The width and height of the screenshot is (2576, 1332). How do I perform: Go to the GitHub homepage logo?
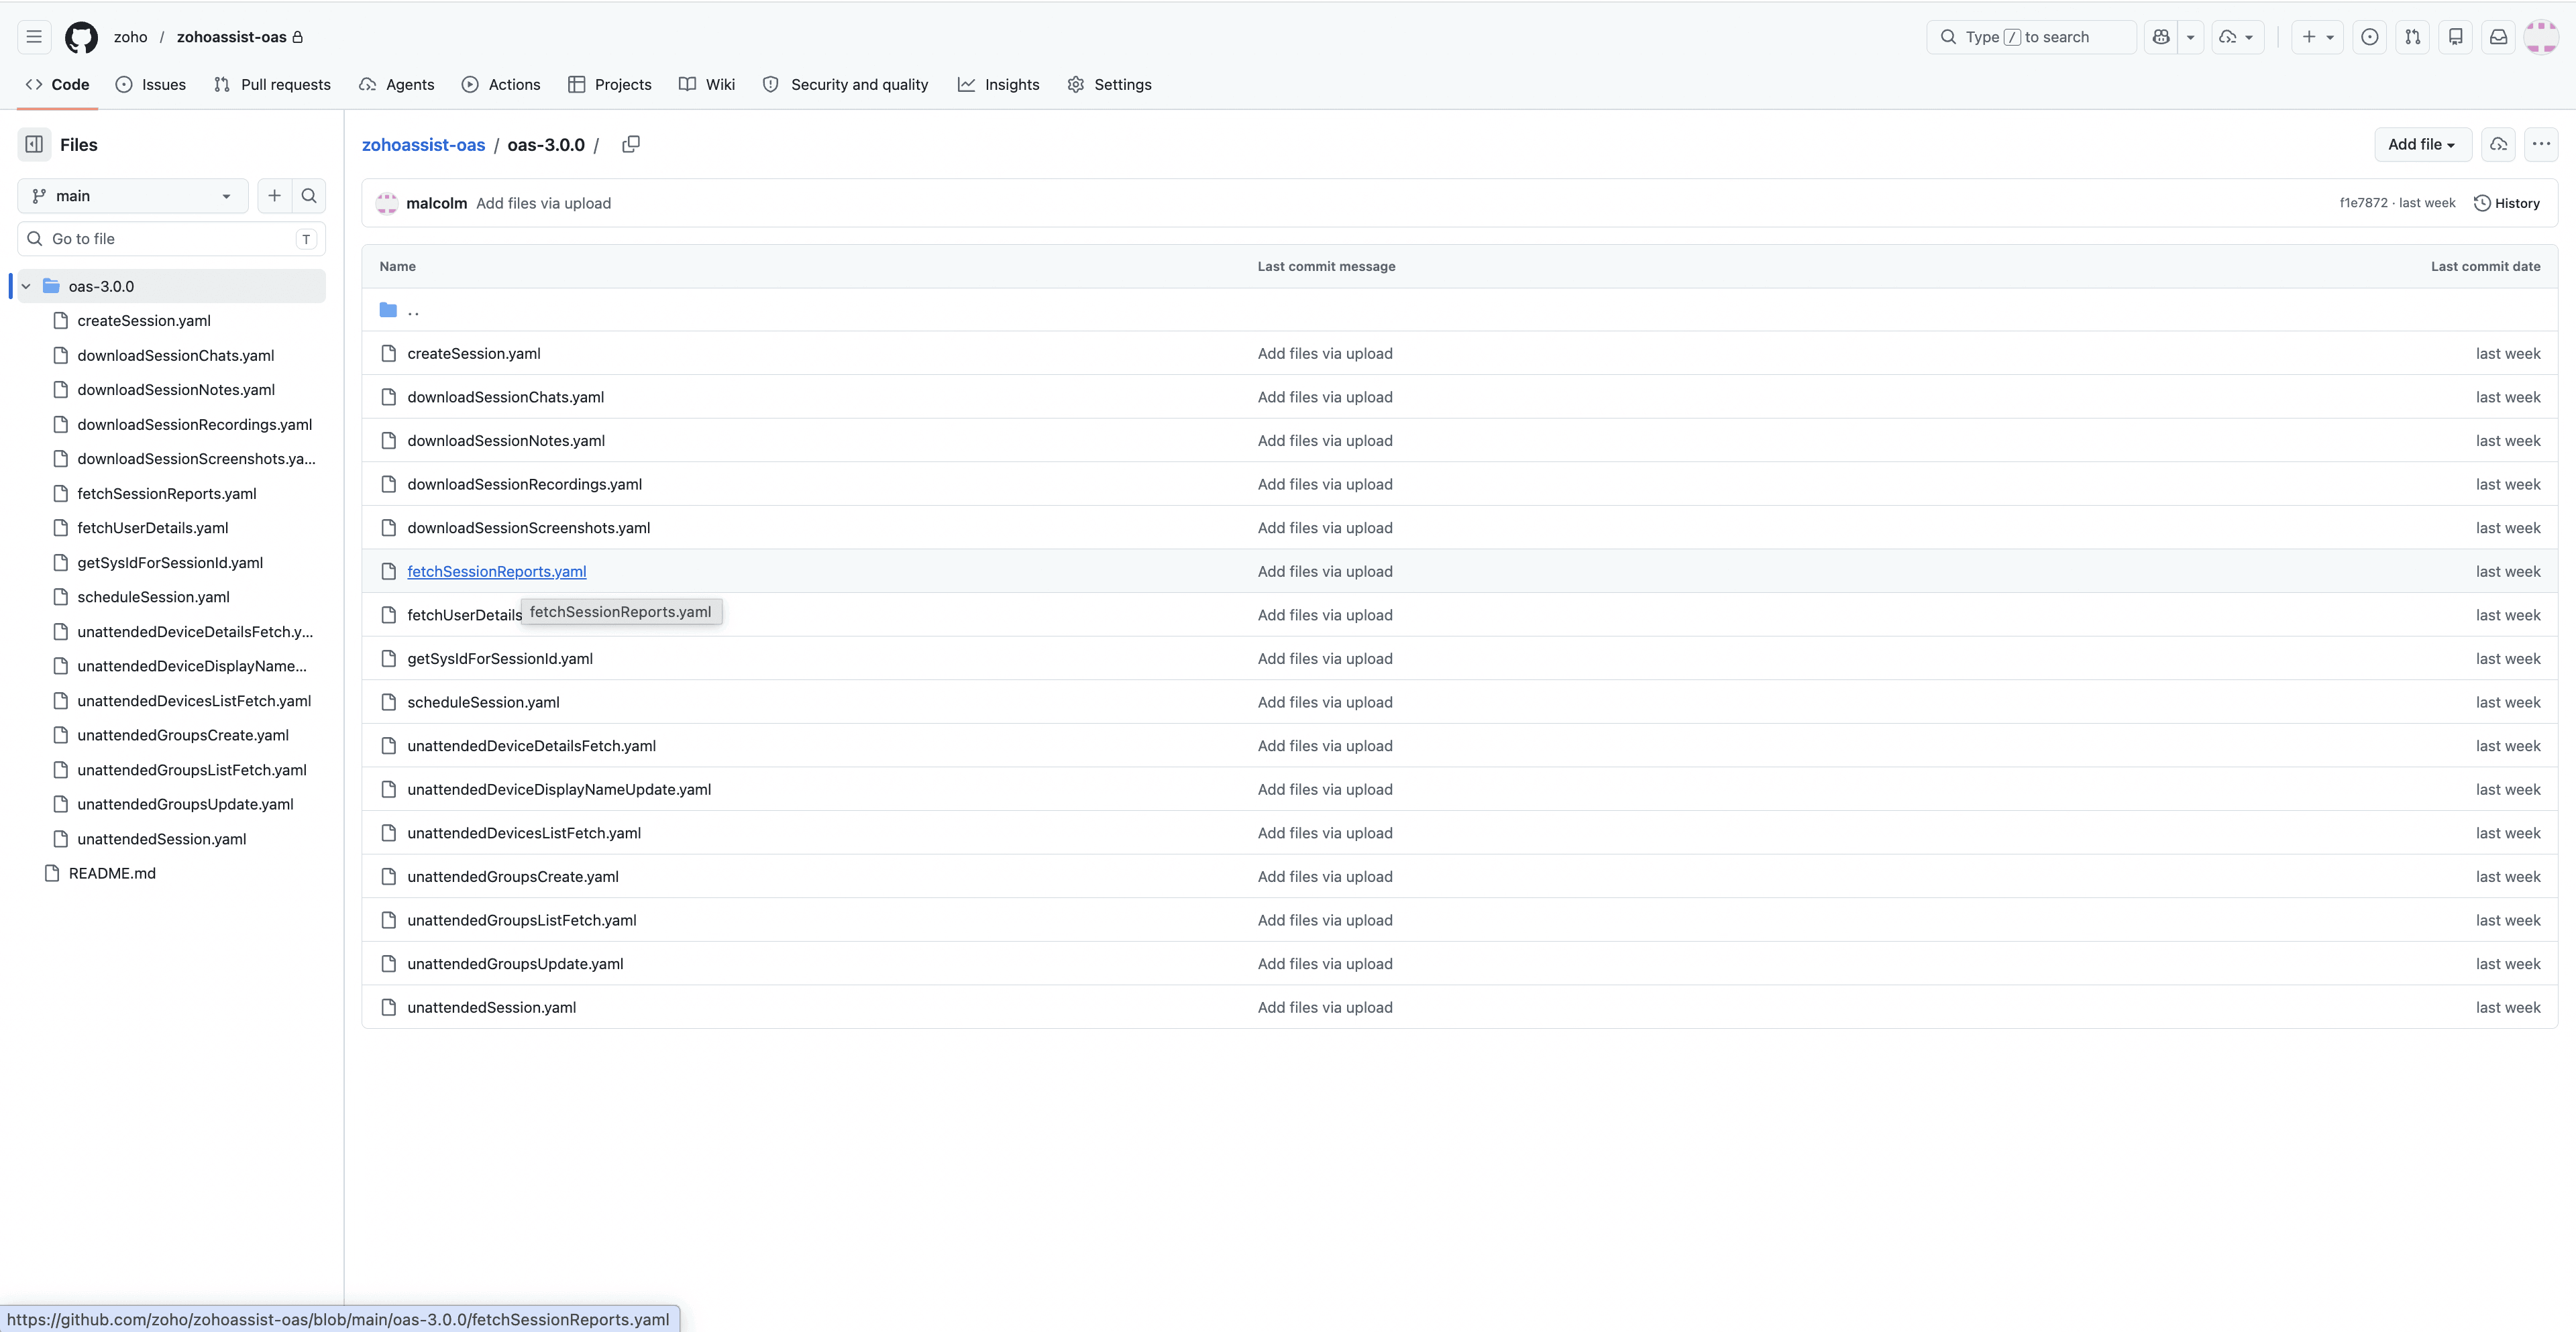tap(81, 37)
